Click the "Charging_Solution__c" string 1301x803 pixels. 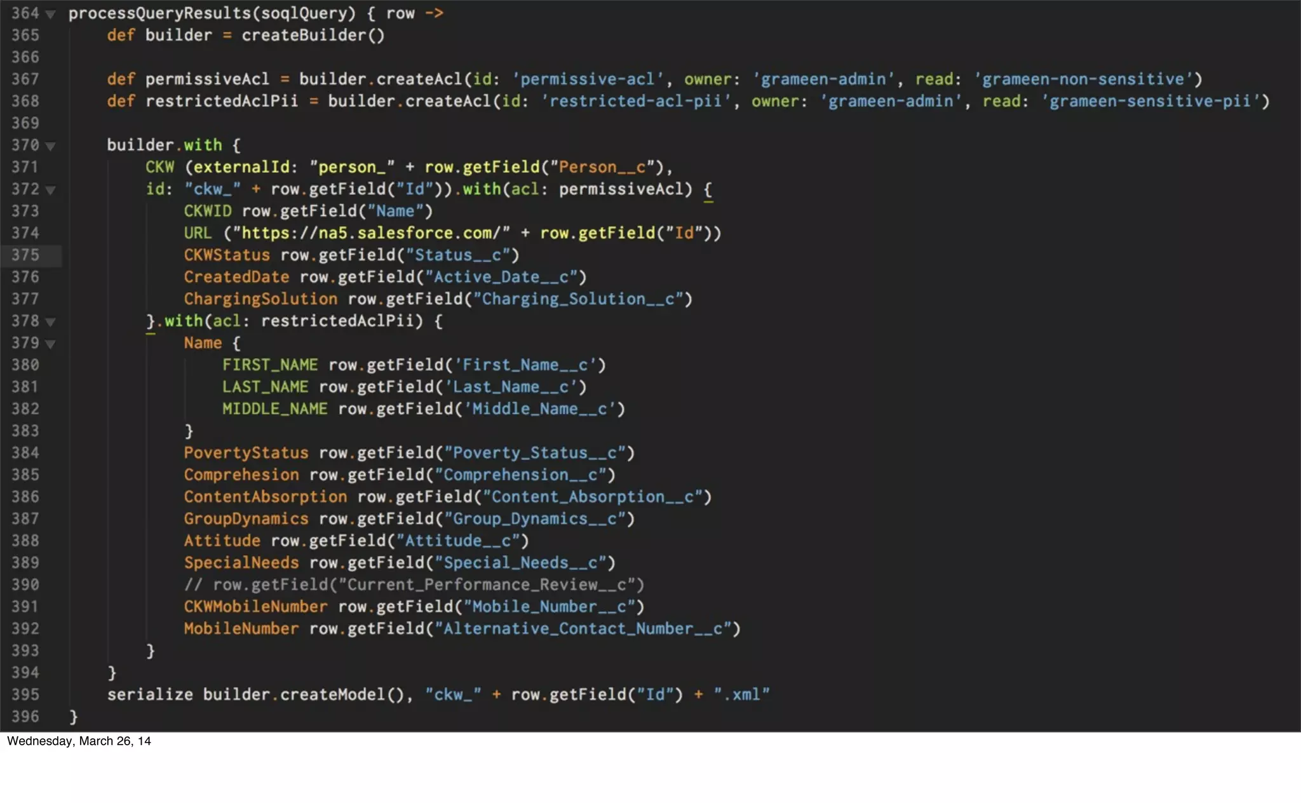click(x=578, y=299)
